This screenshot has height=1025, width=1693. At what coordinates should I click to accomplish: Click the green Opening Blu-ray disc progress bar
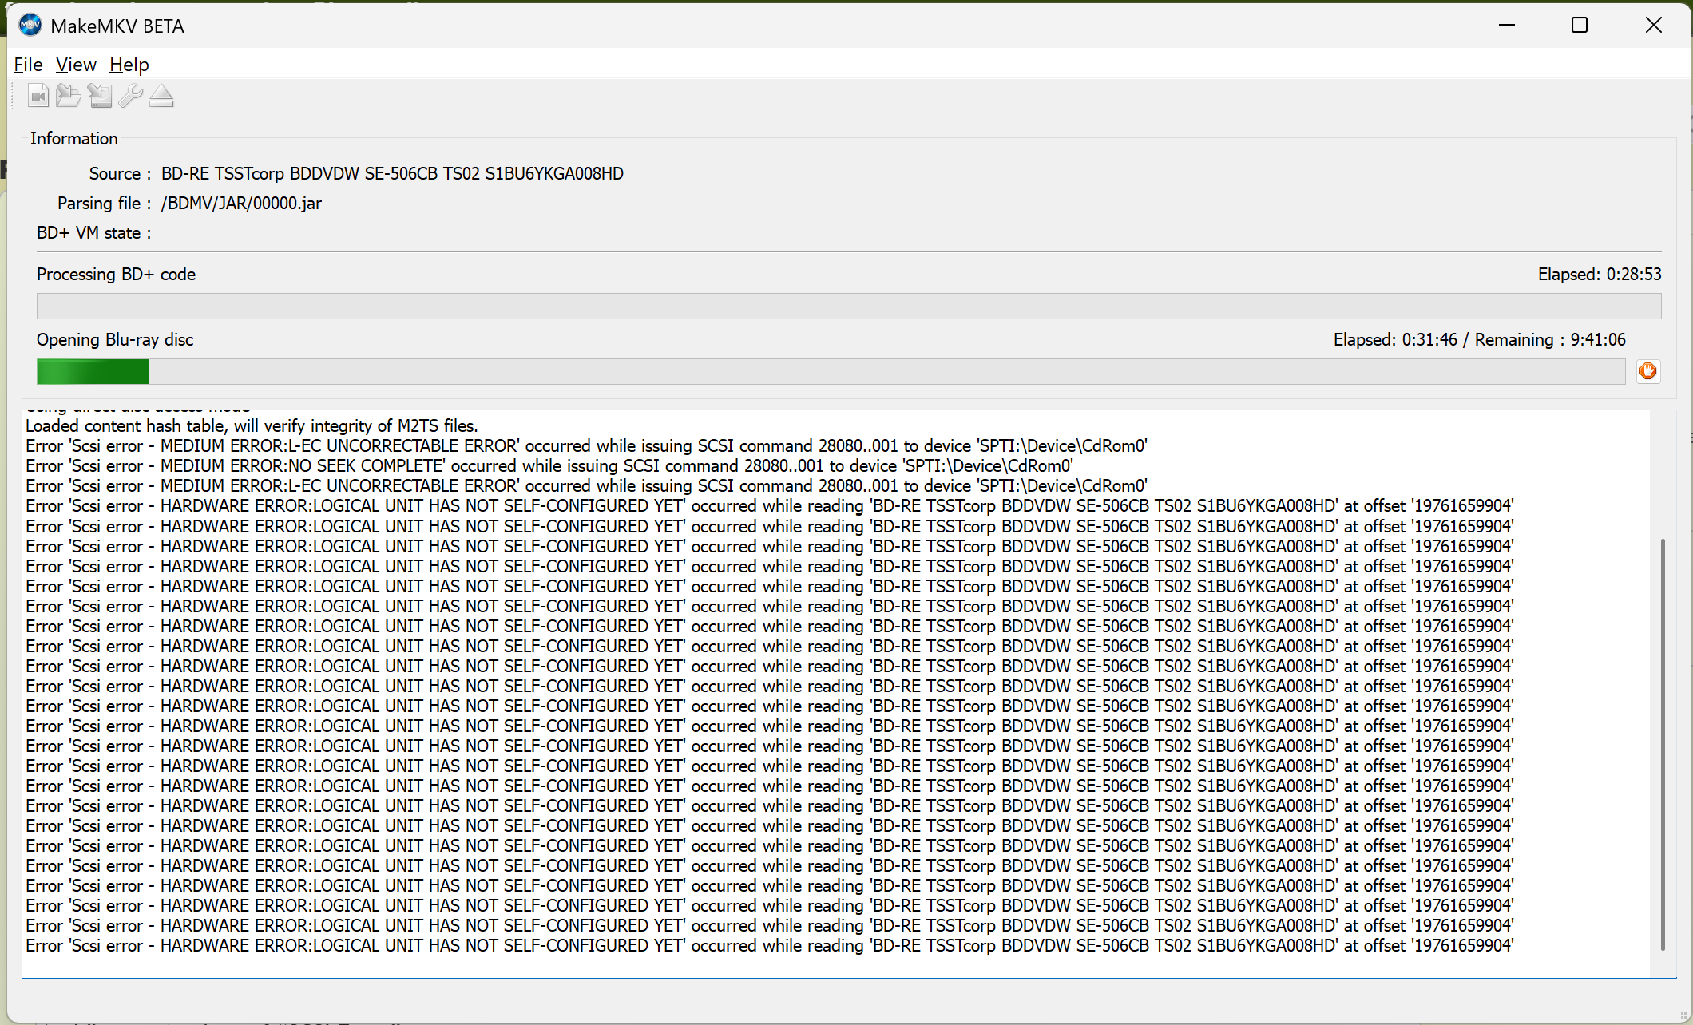[831, 371]
